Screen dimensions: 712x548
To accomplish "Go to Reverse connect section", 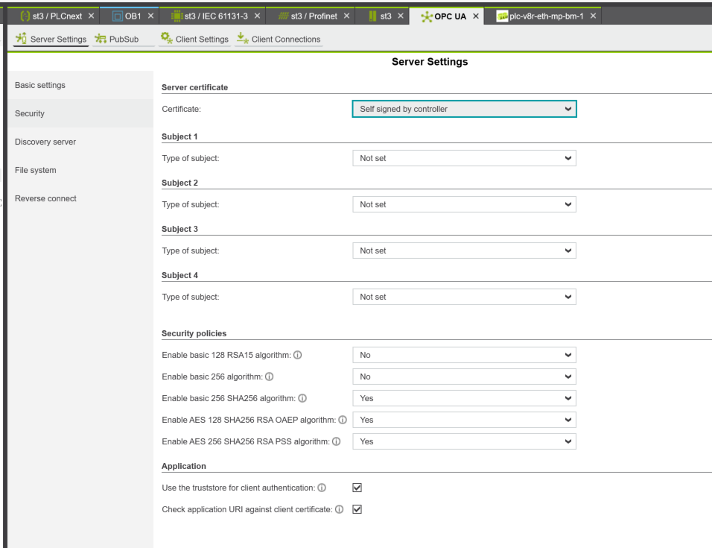I will pyautogui.click(x=45, y=198).
